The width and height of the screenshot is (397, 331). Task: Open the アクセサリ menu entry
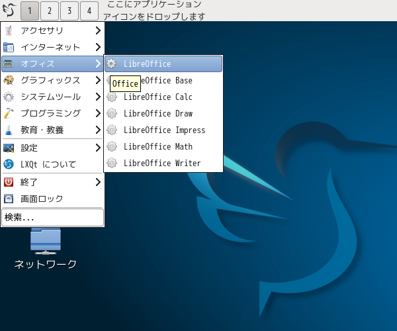tap(52, 30)
